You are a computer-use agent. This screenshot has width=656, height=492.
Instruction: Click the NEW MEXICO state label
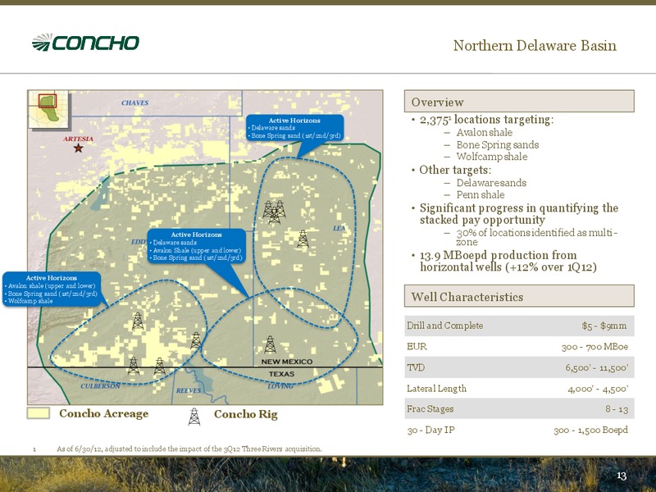286,362
